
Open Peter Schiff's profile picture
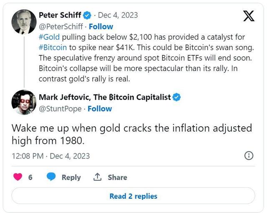[x=23, y=22]
